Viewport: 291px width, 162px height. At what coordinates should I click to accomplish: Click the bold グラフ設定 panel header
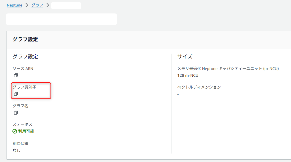coord(25,40)
